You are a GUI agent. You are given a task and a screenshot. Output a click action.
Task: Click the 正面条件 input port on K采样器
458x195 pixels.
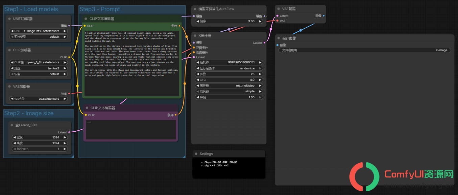pyautogui.click(x=194, y=48)
